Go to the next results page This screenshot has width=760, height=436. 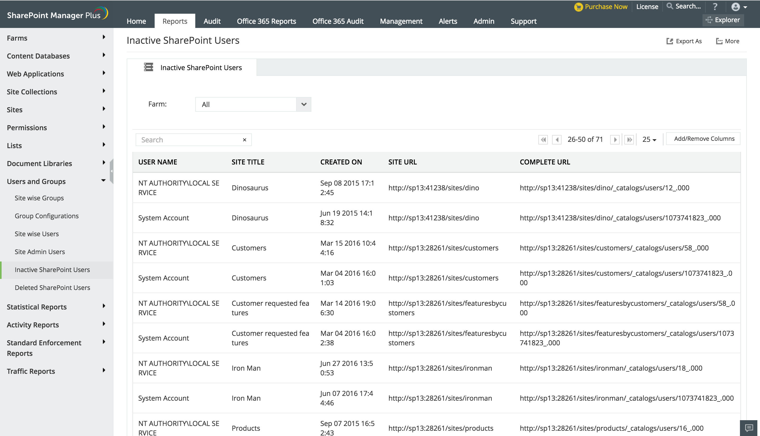[615, 139]
